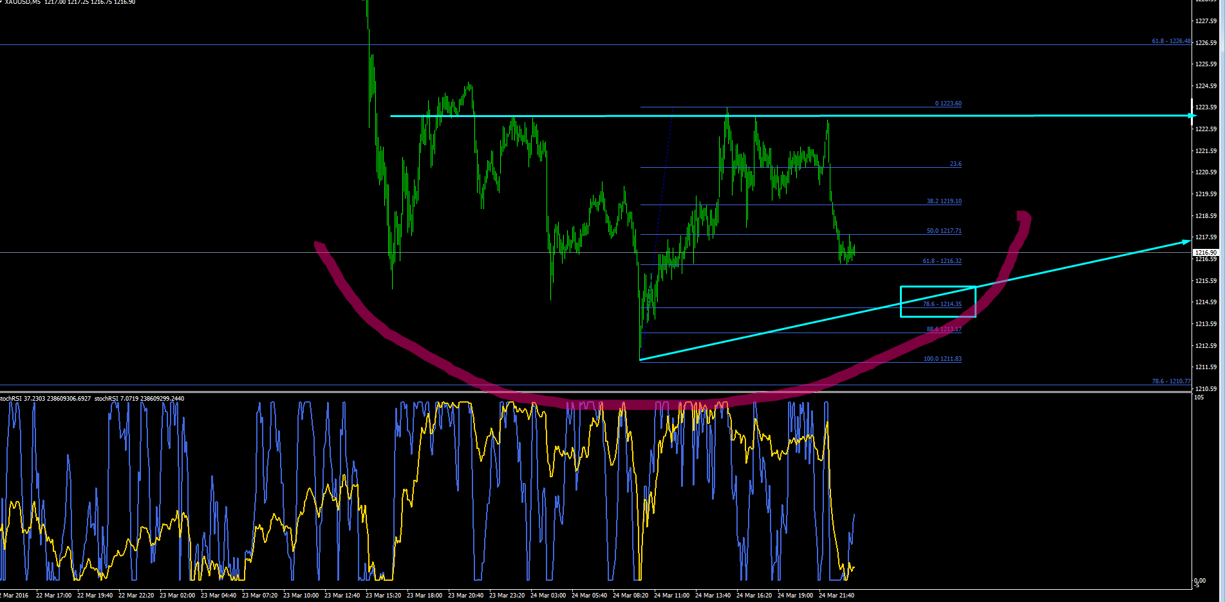Click the Fibonacci label '0 1223.60'
This screenshot has width=1225, height=602.
(948, 104)
